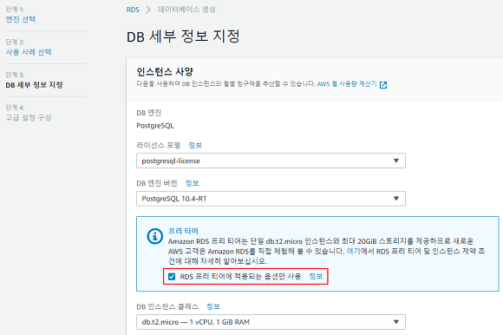Image resolution: width=503 pixels, height=335 pixels.
Task: Click the 단계 4: label
Action: coord(15,108)
